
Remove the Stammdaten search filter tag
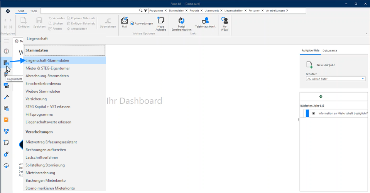(x=186, y=11)
